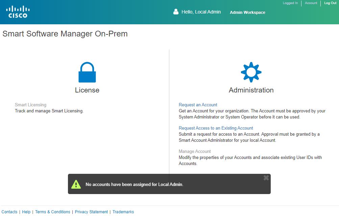Open the Trademarks footer link

coord(123,212)
